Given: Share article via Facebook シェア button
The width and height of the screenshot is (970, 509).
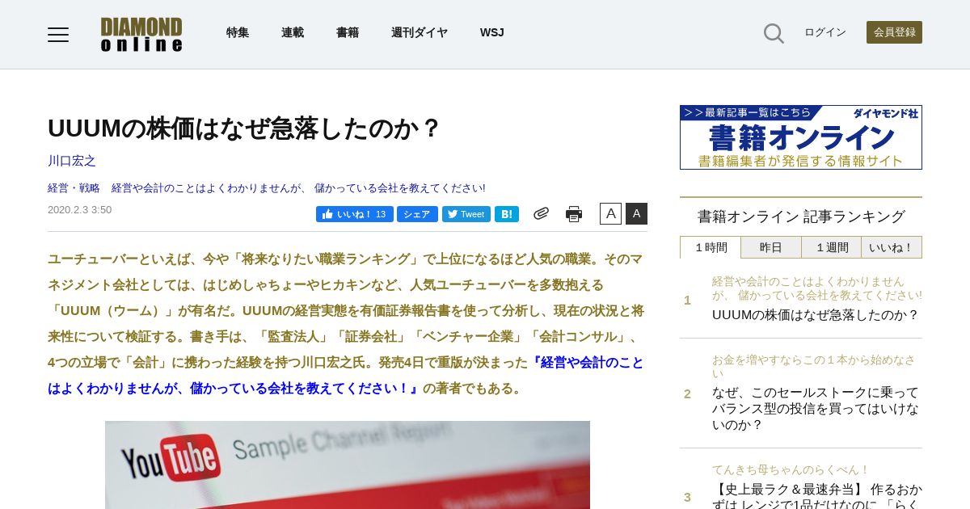Looking at the screenshot, I should pyautogui.click(x=417, y=214).
